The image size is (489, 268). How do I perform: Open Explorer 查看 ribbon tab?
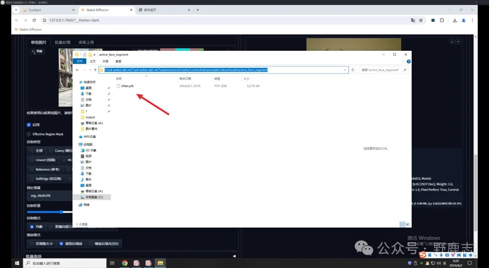coord(118,62)
